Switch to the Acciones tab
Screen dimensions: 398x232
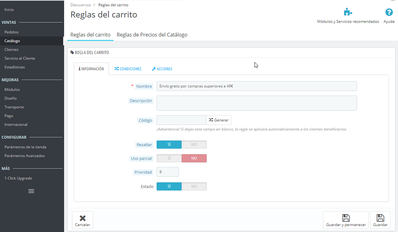(162, 69)
